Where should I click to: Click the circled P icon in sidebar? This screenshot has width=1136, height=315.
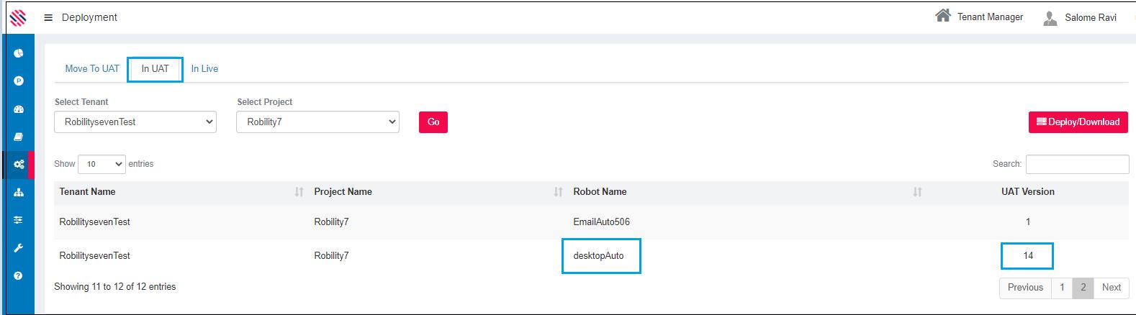[x=19, y=81]
